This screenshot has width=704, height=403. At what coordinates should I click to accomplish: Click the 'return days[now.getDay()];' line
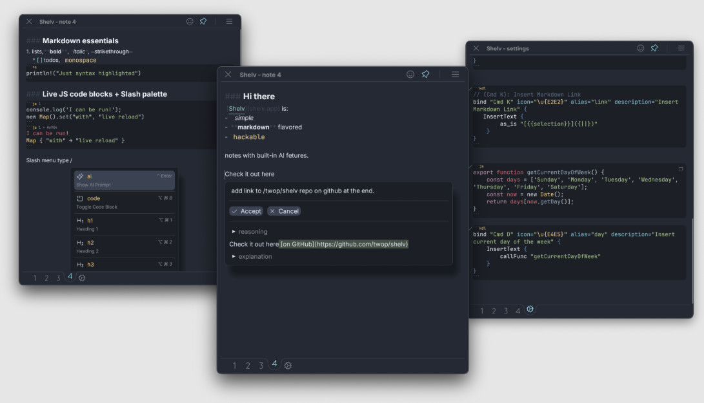(530, 201)
